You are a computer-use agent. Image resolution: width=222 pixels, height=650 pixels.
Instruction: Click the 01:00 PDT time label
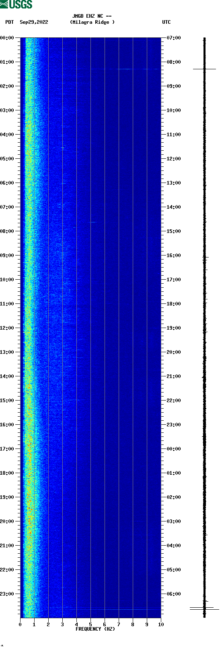click(7, 62)
